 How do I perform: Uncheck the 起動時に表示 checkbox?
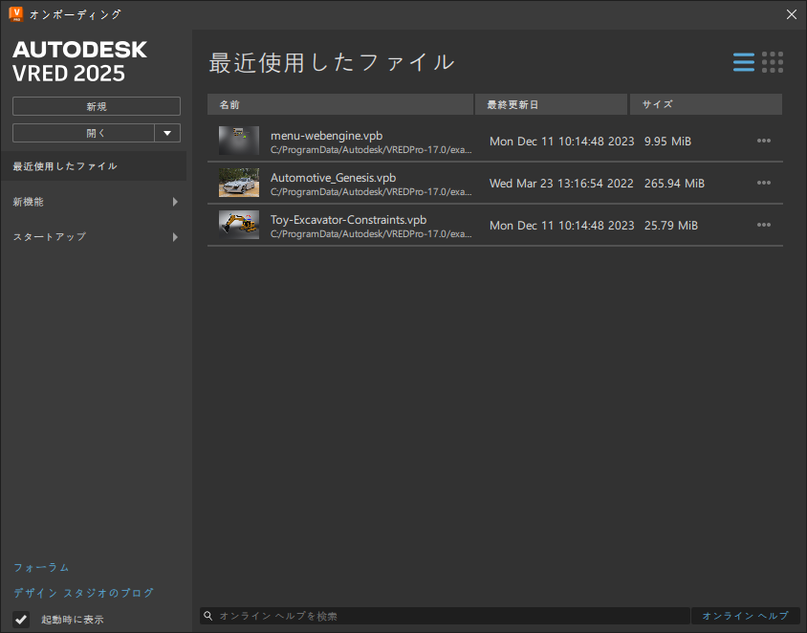click(x=19, y=620)
